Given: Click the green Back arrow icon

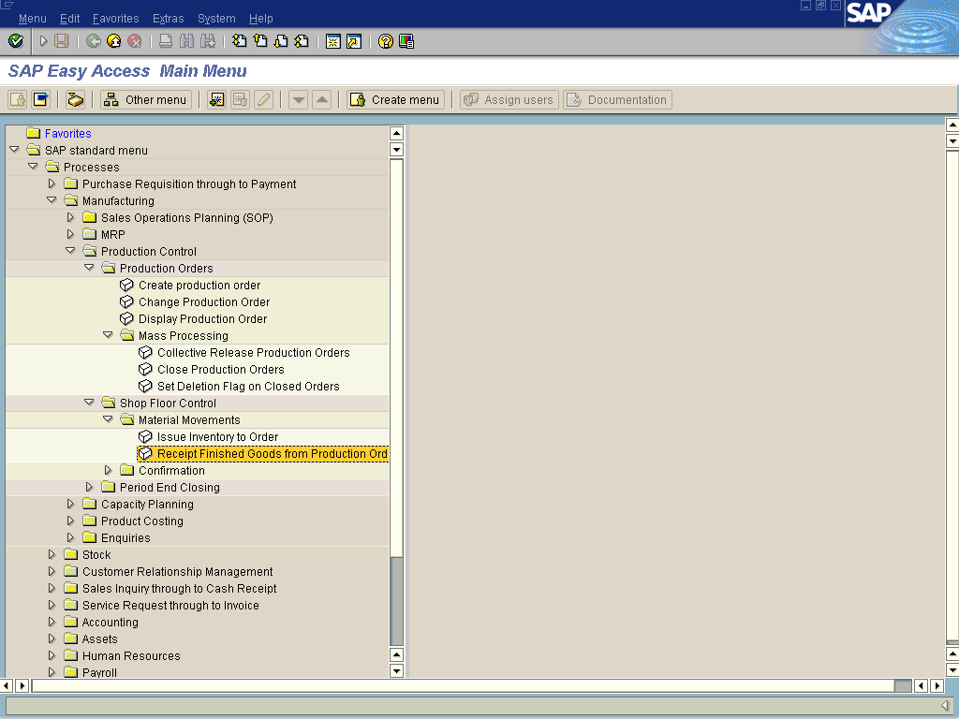Looking at the screenshot, I should (94, 41).
